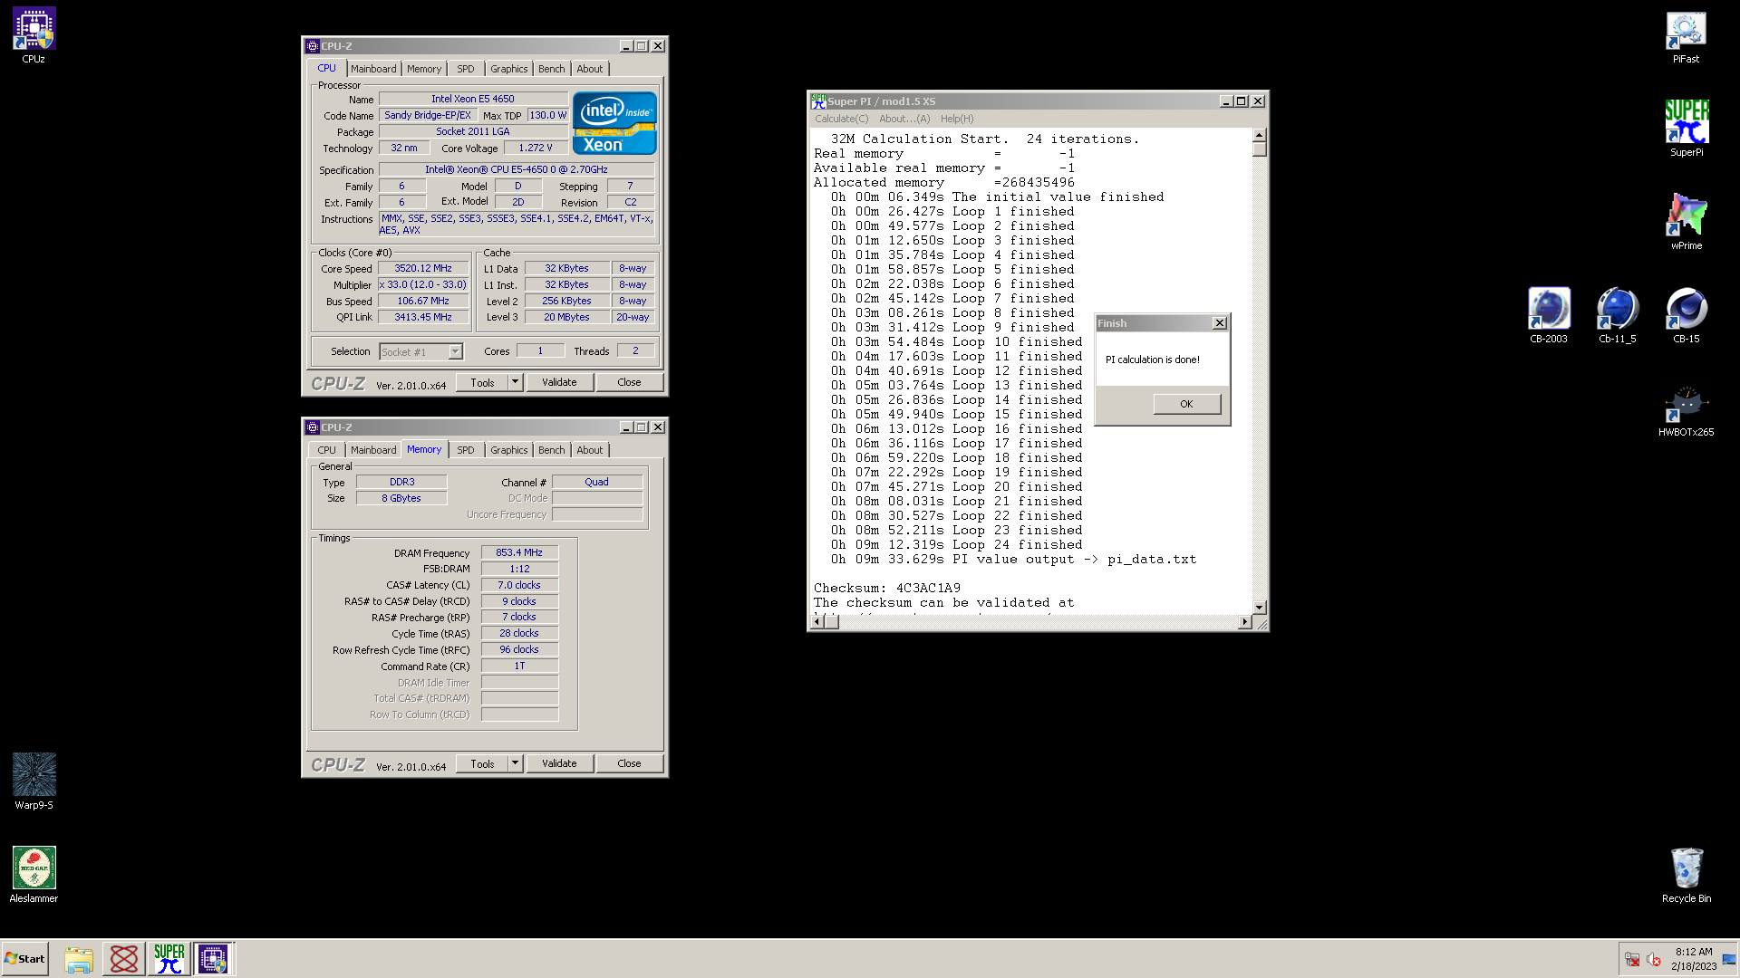Click Validate in top CPU-Z window
The height and width of the screenshot is (978, 1740).
tap(559, 382)
